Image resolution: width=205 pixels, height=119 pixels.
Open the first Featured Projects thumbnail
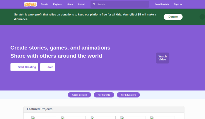[x=44, y=118]
